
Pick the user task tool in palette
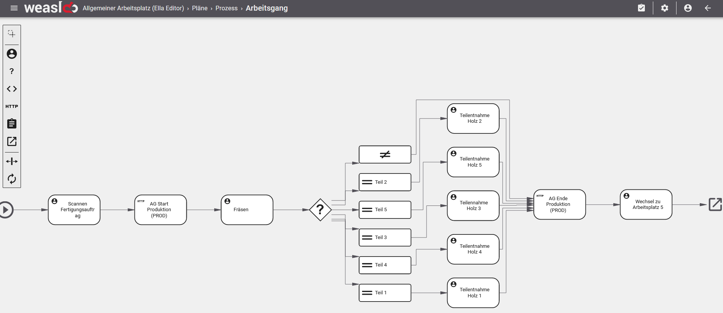[x=12, y=54]
